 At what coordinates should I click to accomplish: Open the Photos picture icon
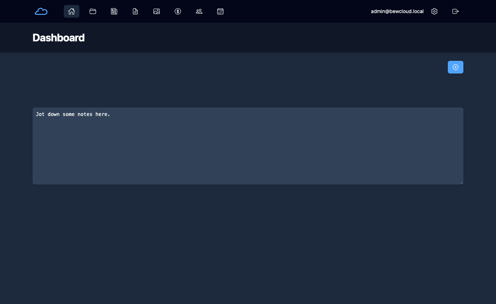click(x=157, y=11)
